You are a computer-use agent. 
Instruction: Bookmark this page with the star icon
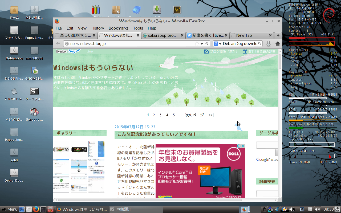click(197, 44)
